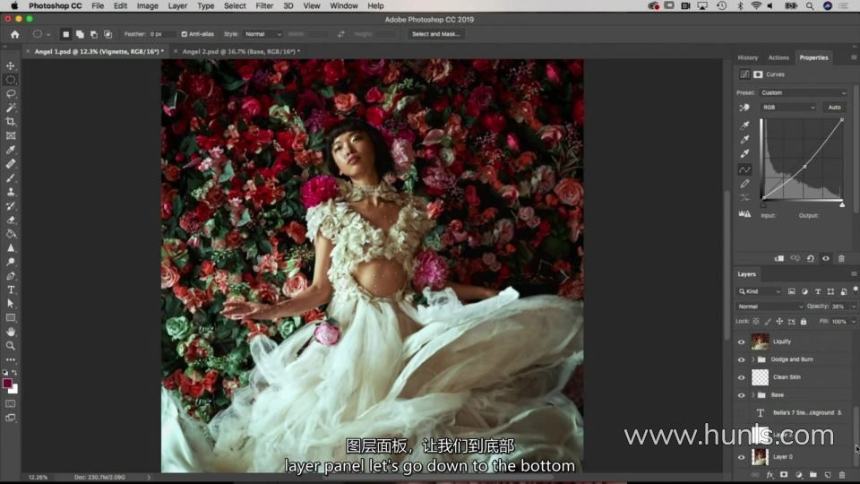Select the Crop tool
Screen dimensions: 860x484
[x=11, y=122]
